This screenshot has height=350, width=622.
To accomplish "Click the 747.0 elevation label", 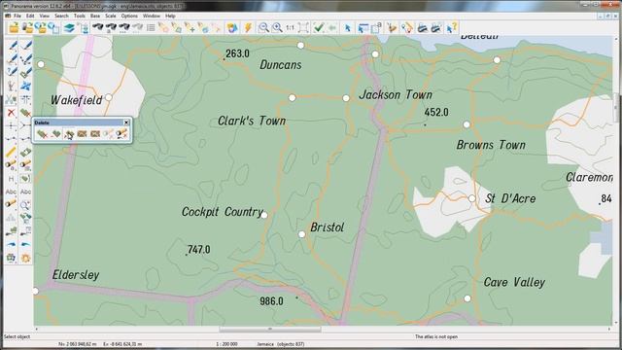I will 198,250.
